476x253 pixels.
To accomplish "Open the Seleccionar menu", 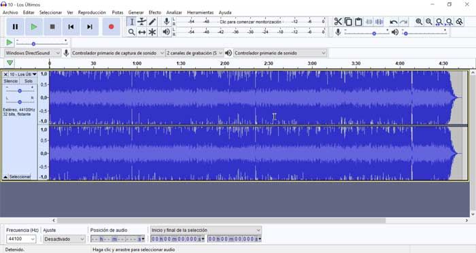I will tap(50, 12).
